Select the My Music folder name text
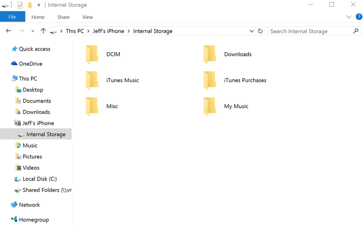This screenshot has width=363, height=226. coord(236,106)
